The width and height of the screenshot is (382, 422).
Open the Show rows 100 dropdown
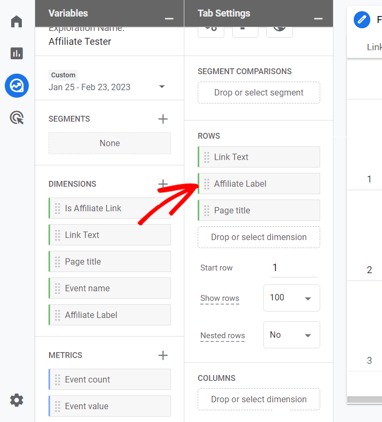(291, 298)
